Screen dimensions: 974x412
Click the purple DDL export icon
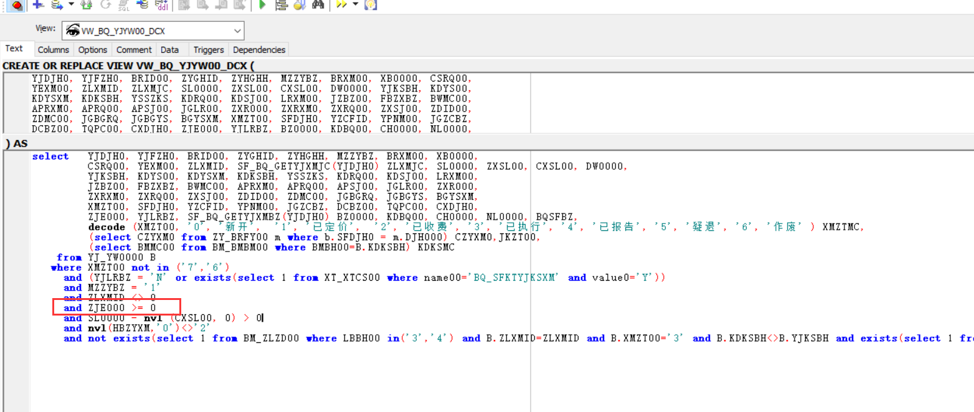coord(161,5)
